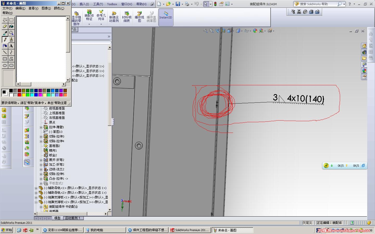Open the 焊件工程图的焊缝 taskbar button
375x234 pixels.
click(148, 230)
